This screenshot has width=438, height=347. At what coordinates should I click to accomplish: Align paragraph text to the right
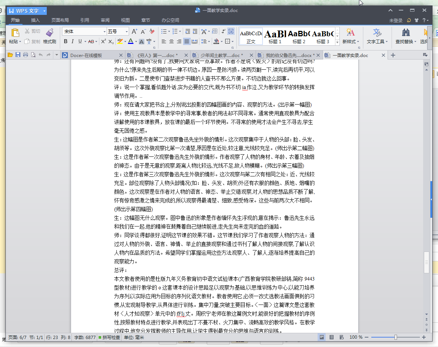pyautogui.click(x=179, y=41)
